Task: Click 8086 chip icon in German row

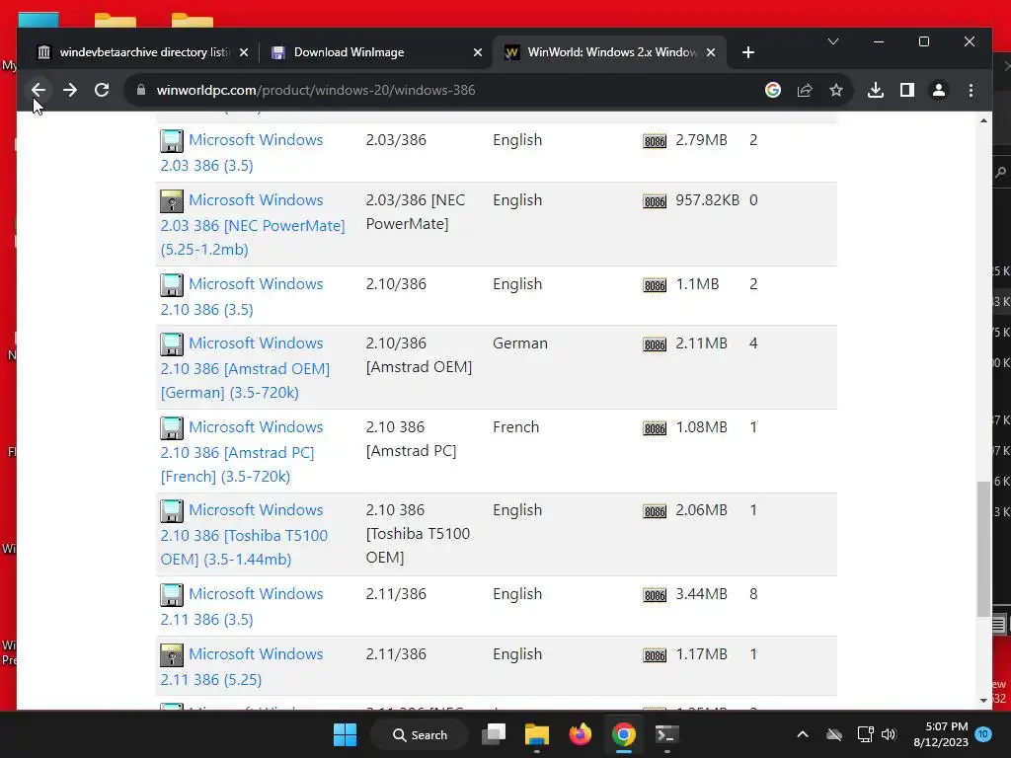Action: click(655, 344)
